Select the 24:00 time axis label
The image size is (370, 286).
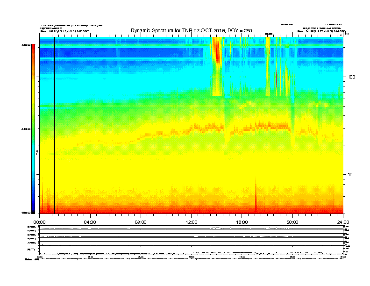(x=343, y=222)
